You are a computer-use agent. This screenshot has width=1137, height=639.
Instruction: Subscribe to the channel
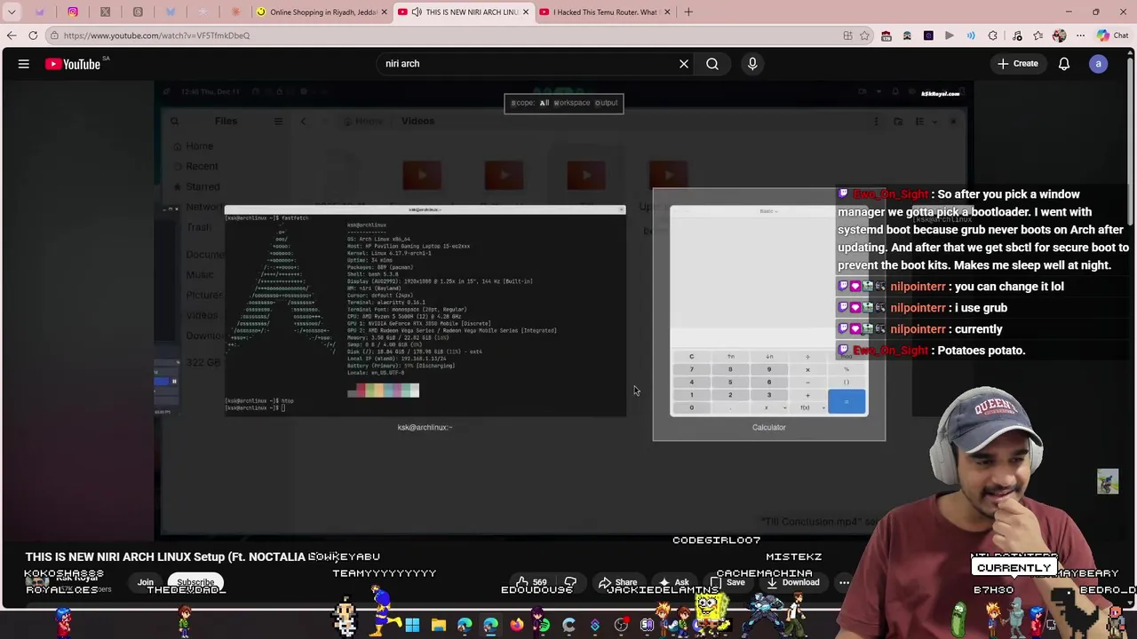click(x=195, y=582)
